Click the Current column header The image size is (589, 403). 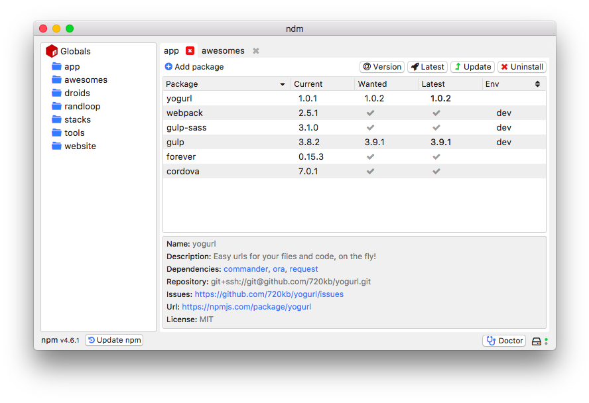pos(322,84)
